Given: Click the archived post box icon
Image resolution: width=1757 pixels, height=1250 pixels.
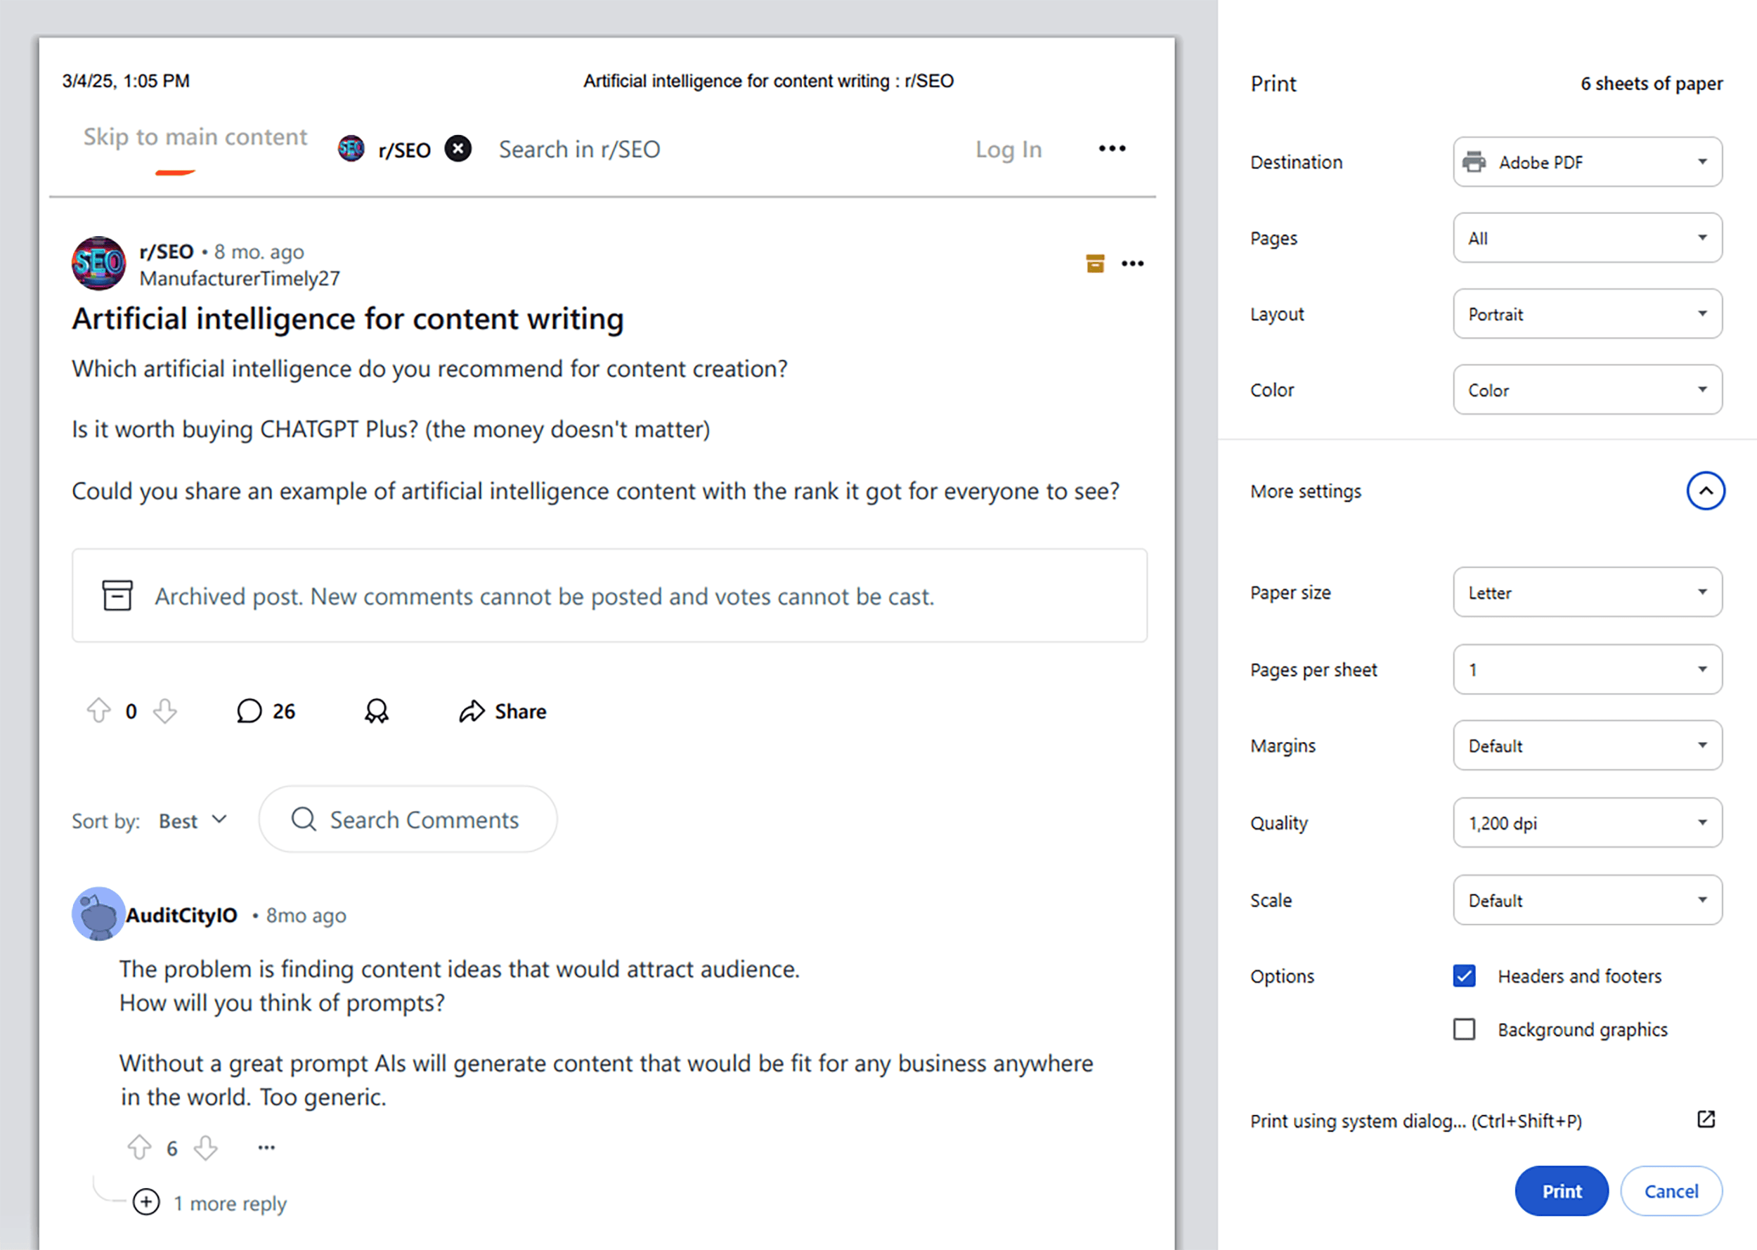Looking at the screenshot, I should pos(117,595).
